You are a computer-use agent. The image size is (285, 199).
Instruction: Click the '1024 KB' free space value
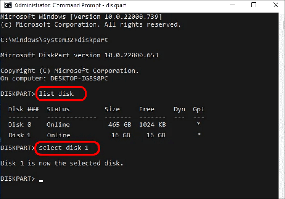coord(153,124)
